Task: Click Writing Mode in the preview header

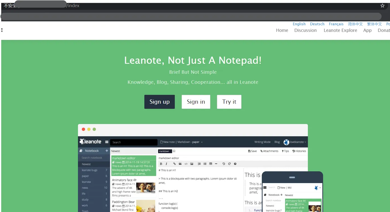Action: (262, 142)
